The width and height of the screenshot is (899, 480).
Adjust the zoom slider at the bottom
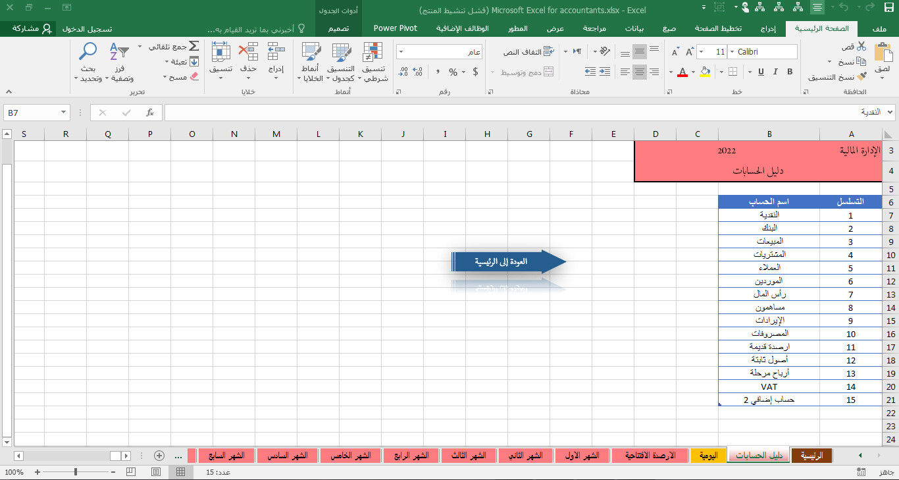[74, 472]
